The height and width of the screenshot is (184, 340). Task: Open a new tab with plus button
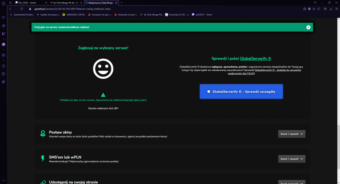tap(121, 3)
